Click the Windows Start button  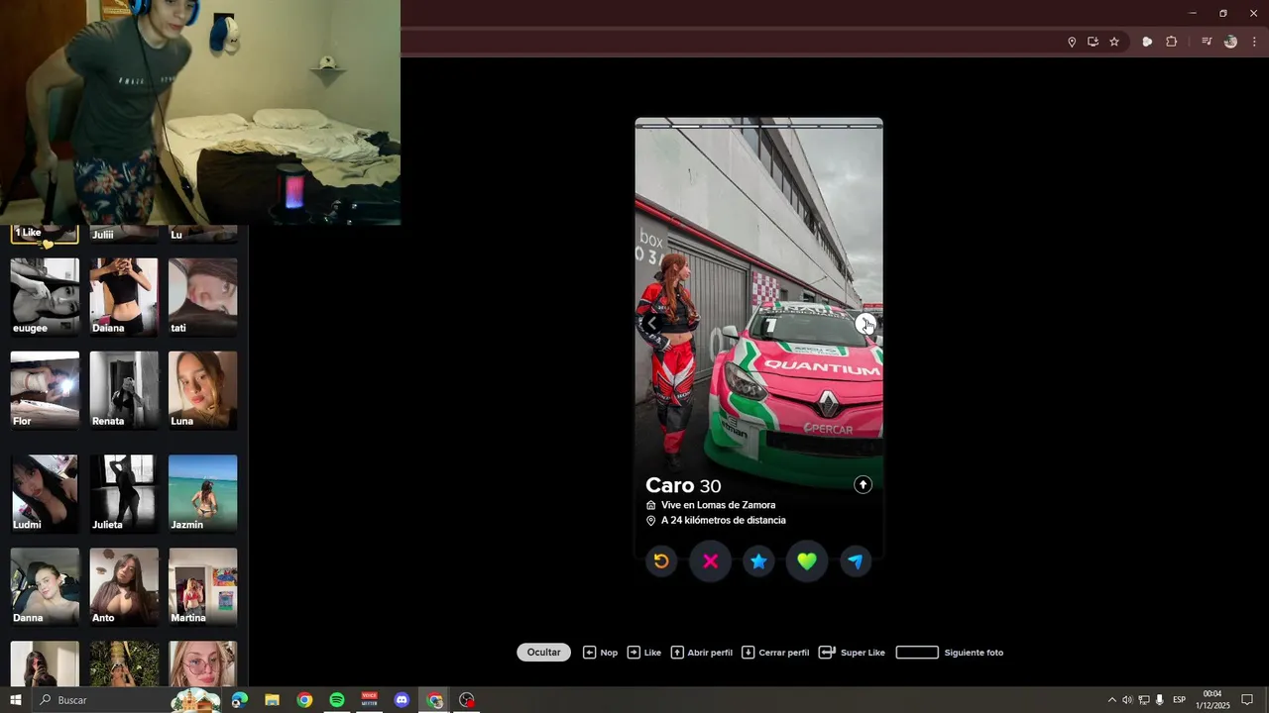point(16,700)
